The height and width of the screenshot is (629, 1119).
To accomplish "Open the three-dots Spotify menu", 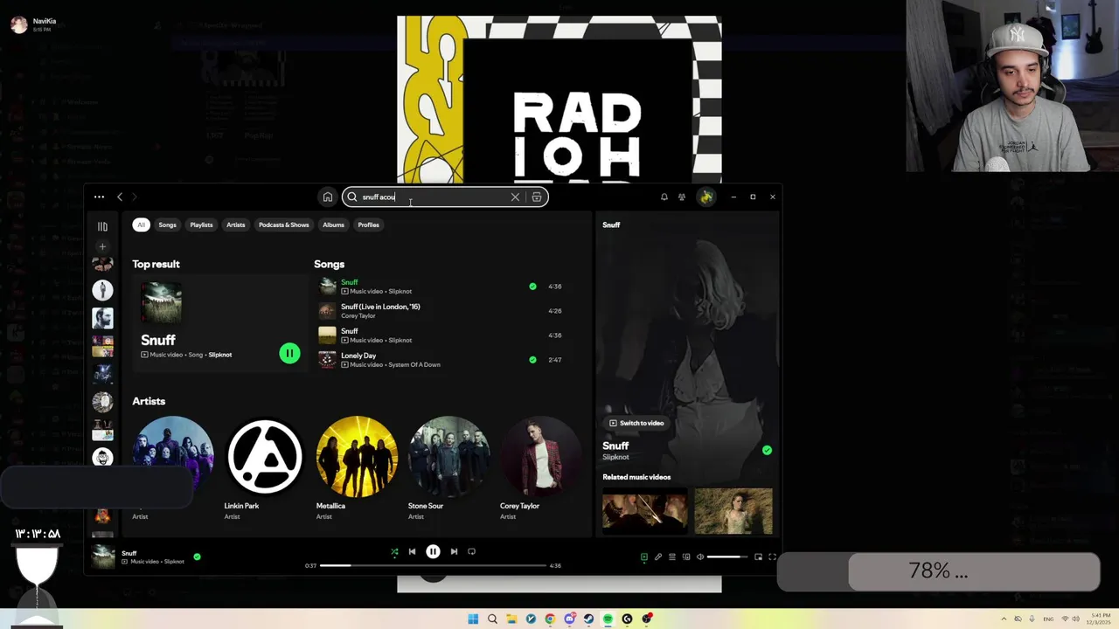I will 99,197.
